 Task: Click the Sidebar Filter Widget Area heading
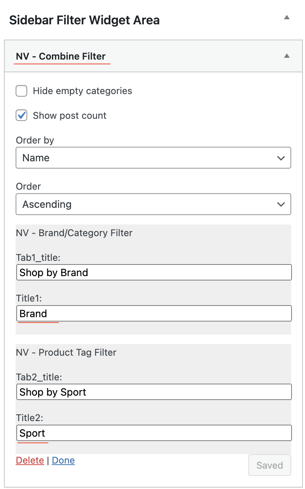(x=84, y=20)
